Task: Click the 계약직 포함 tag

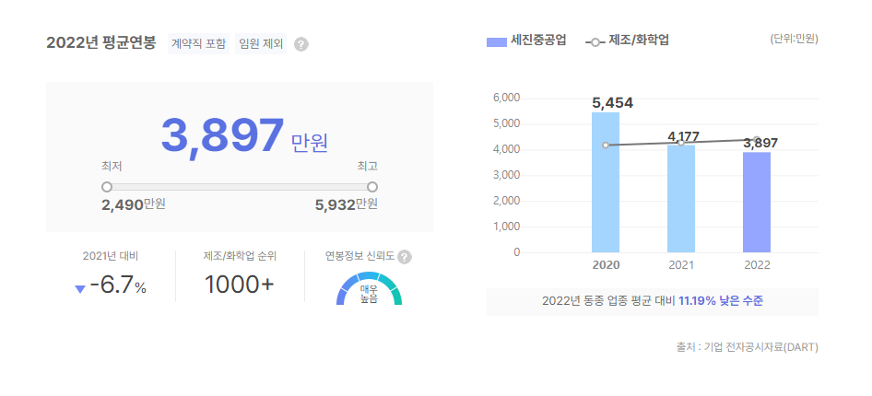Action: point(198,43)
